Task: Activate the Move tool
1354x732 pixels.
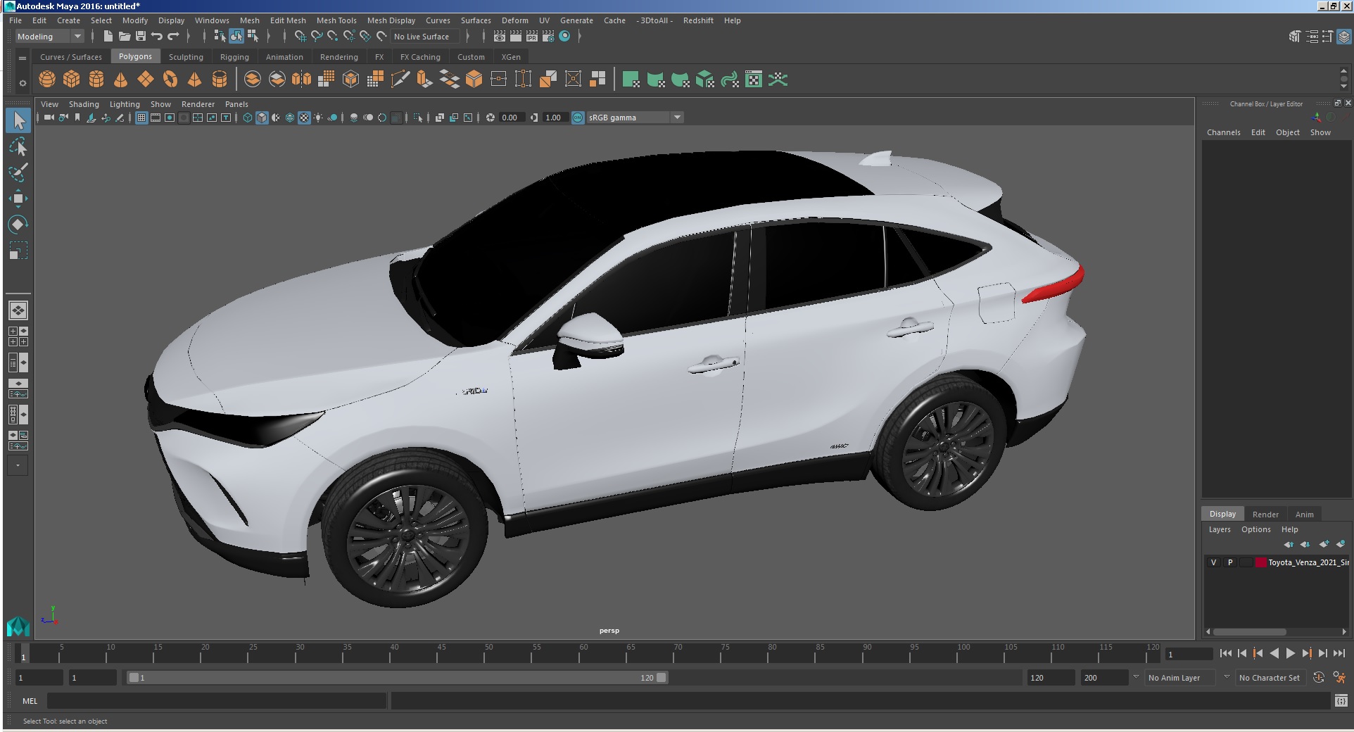Action: click(x=18, y=198)
